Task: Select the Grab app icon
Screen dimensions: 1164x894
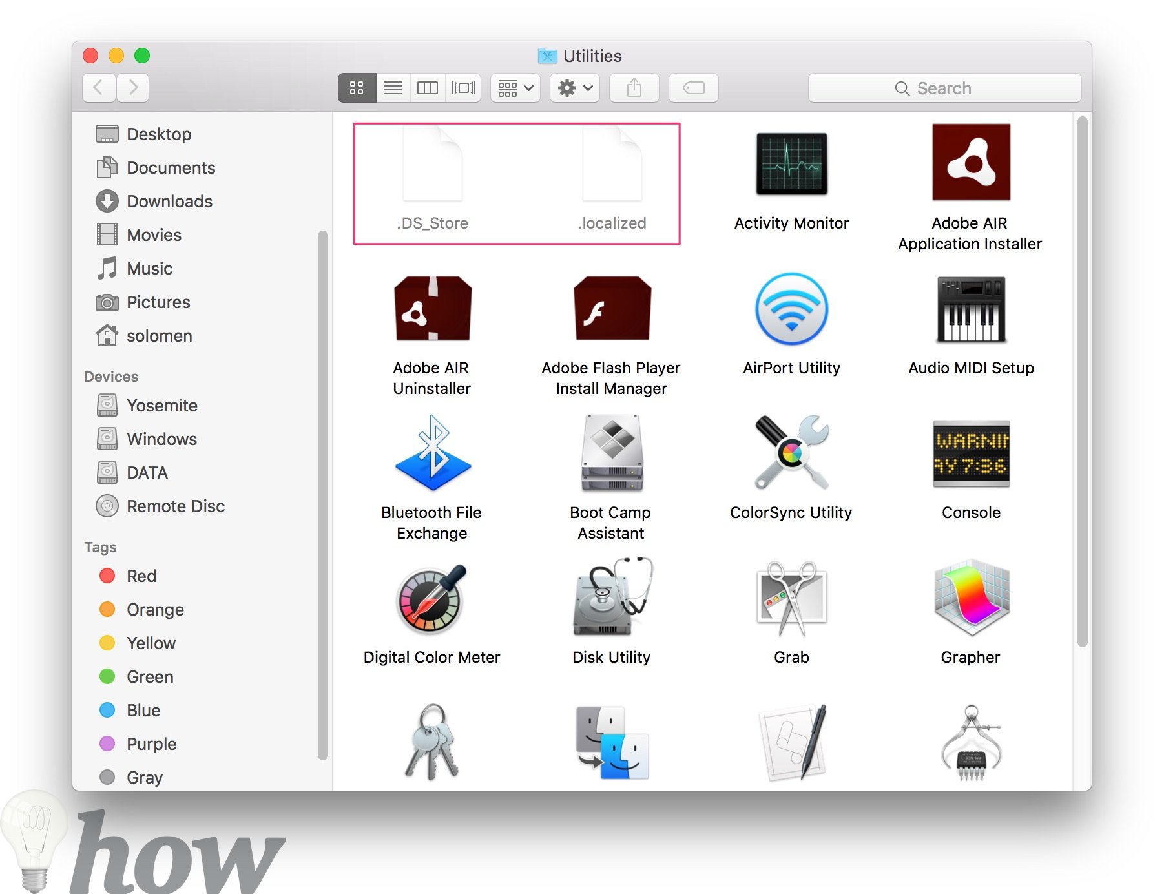Action: (791, 598)
